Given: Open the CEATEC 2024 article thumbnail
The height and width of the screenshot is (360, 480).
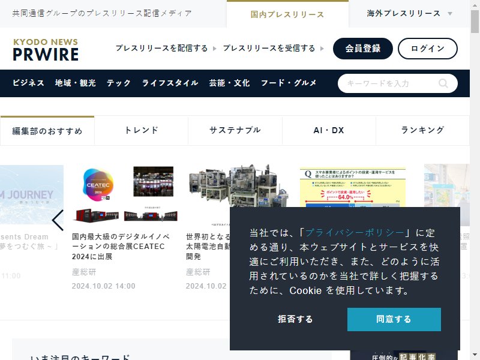Looking at the screenshot, I should coord(125,195).
